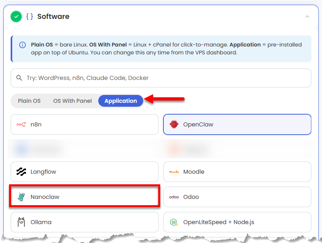Image resolution: width=322 pixels, height=243 pixels.
Task: Click the n8n workflow logo icon
Action: pyautogui.click(x=21, y=124)
